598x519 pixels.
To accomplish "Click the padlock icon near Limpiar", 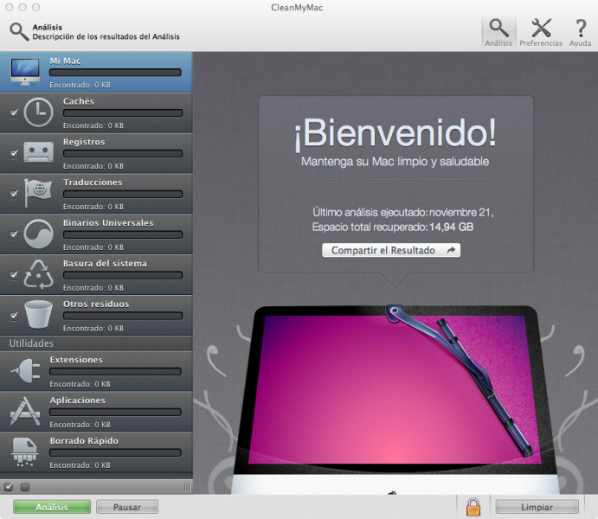I will pyautogui.click(x=473, y=507).
